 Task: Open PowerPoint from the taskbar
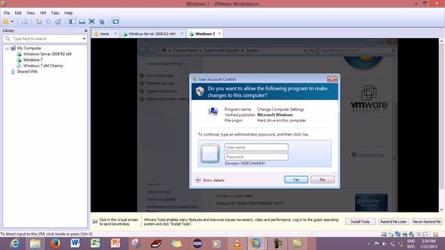pyautogui.click(x=115, y=244)
